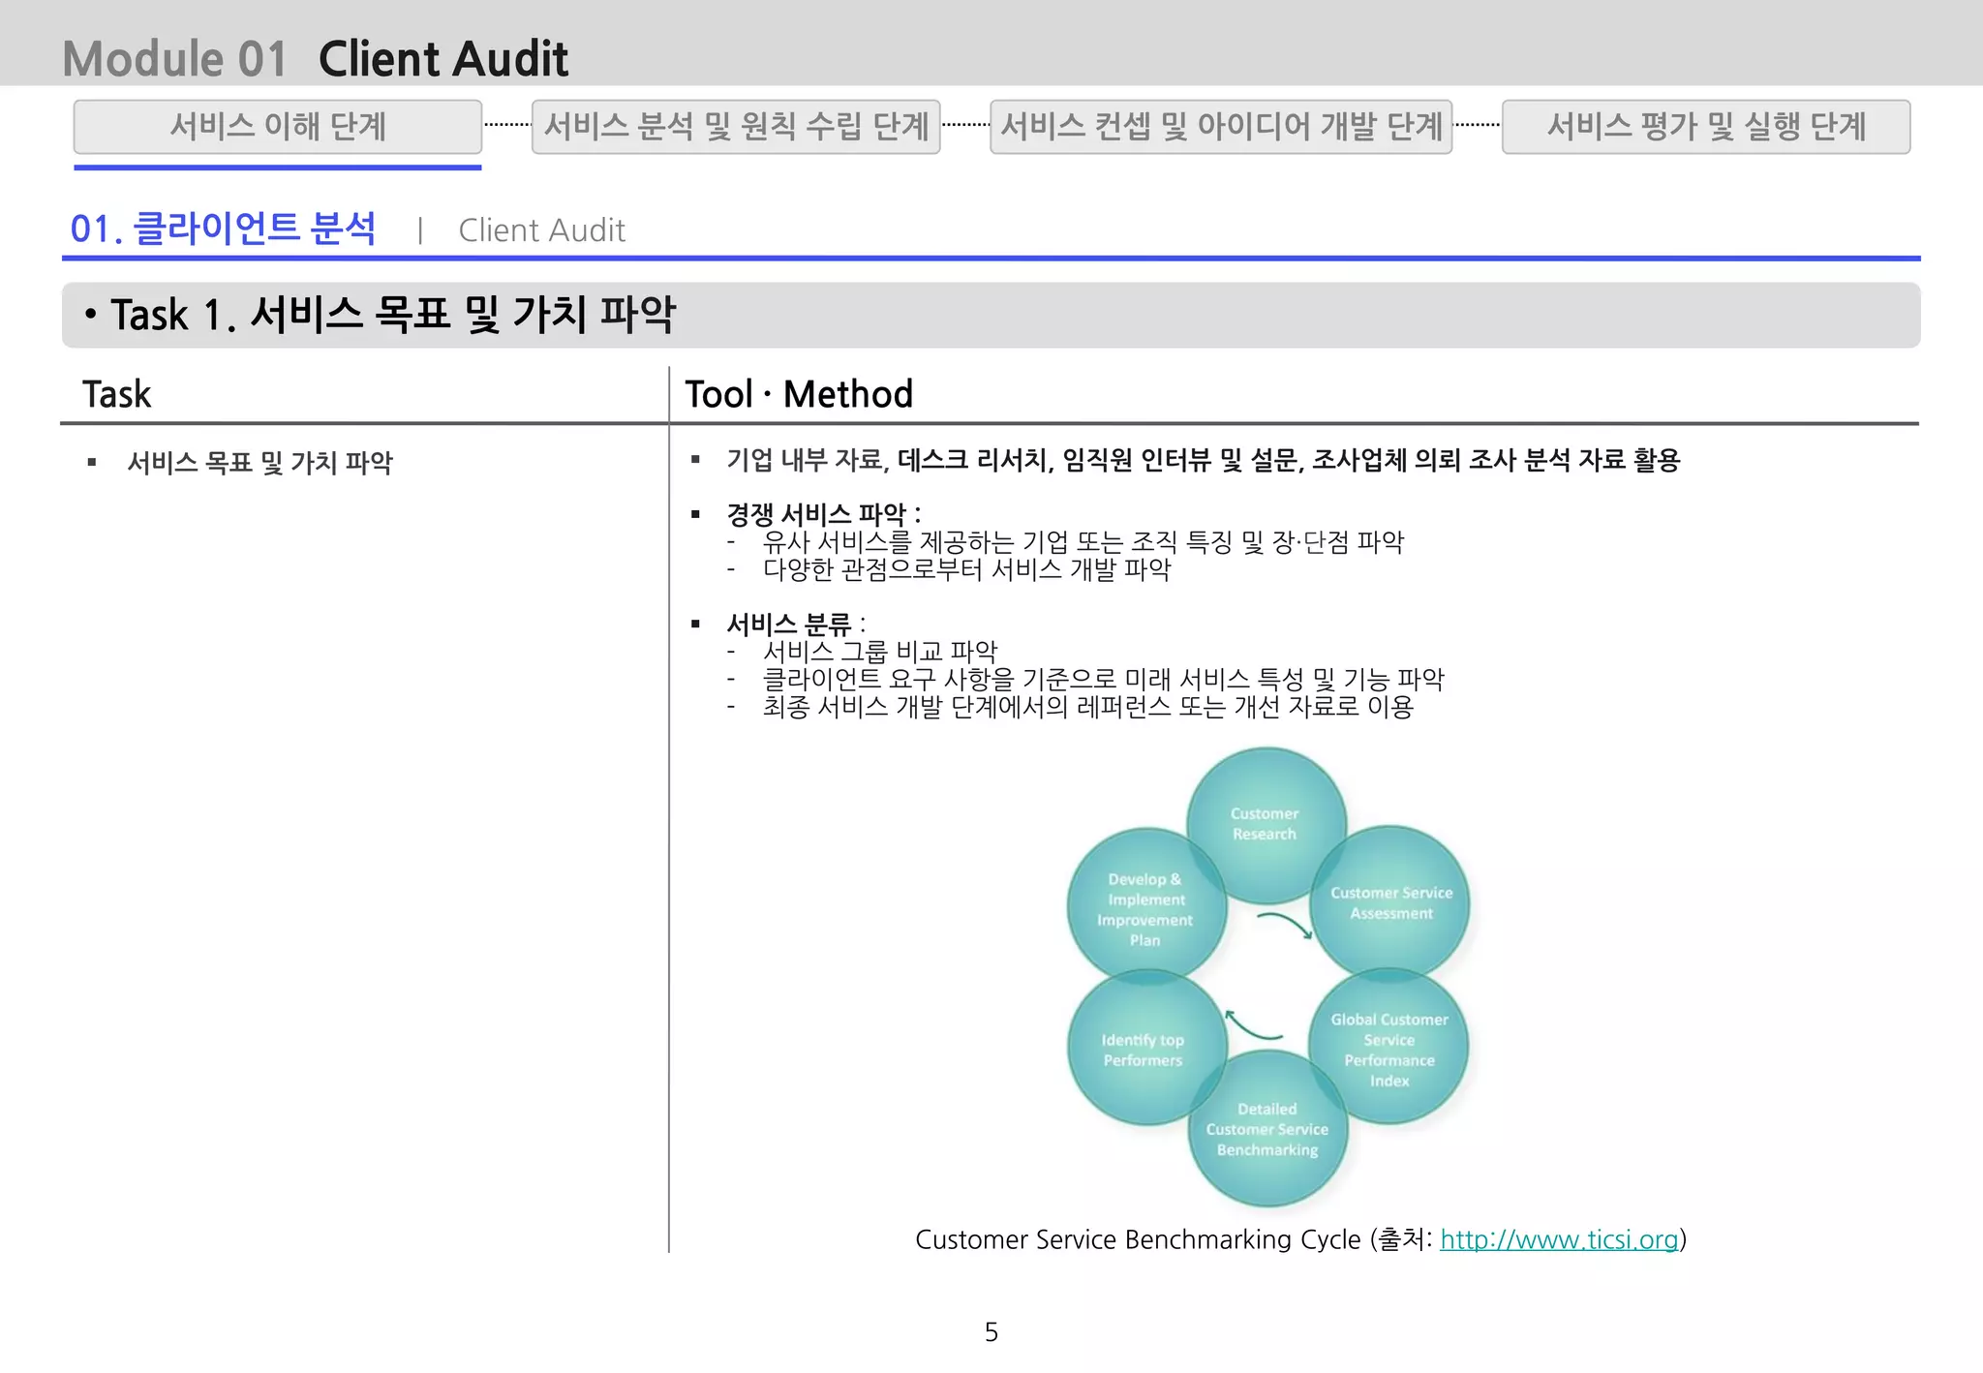Click the 기업 내부 자료, 데스크 리서치 bullet line
This screenshot has width=1983, height=1373.
[x=1203, y=460]
